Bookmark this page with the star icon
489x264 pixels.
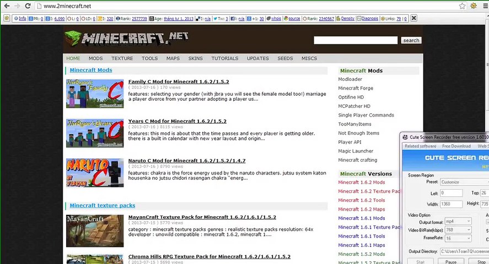(x=462, y=6)
